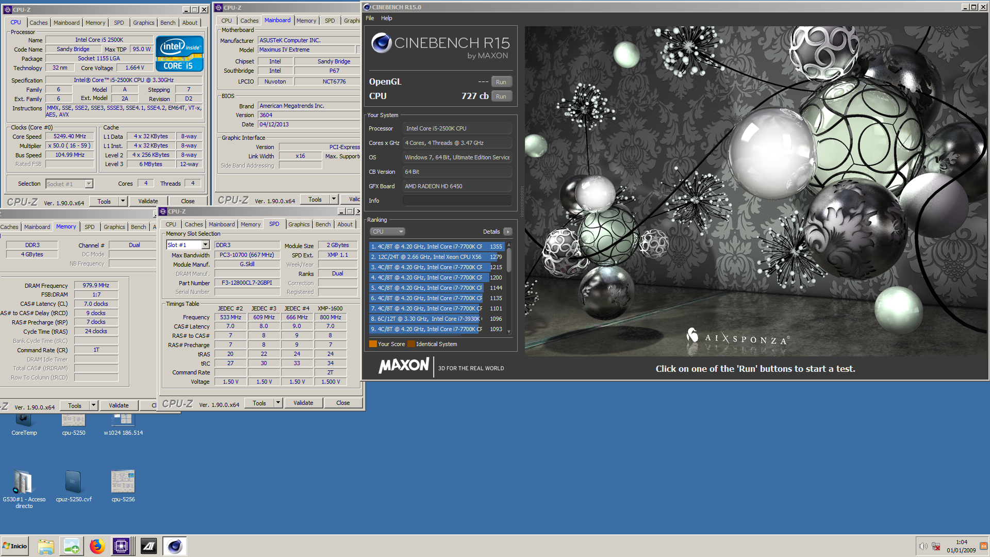This screenshot has height=557, width=990.
Task: Click the ranking list scrollbar thumb
Action: pos(509,260)
